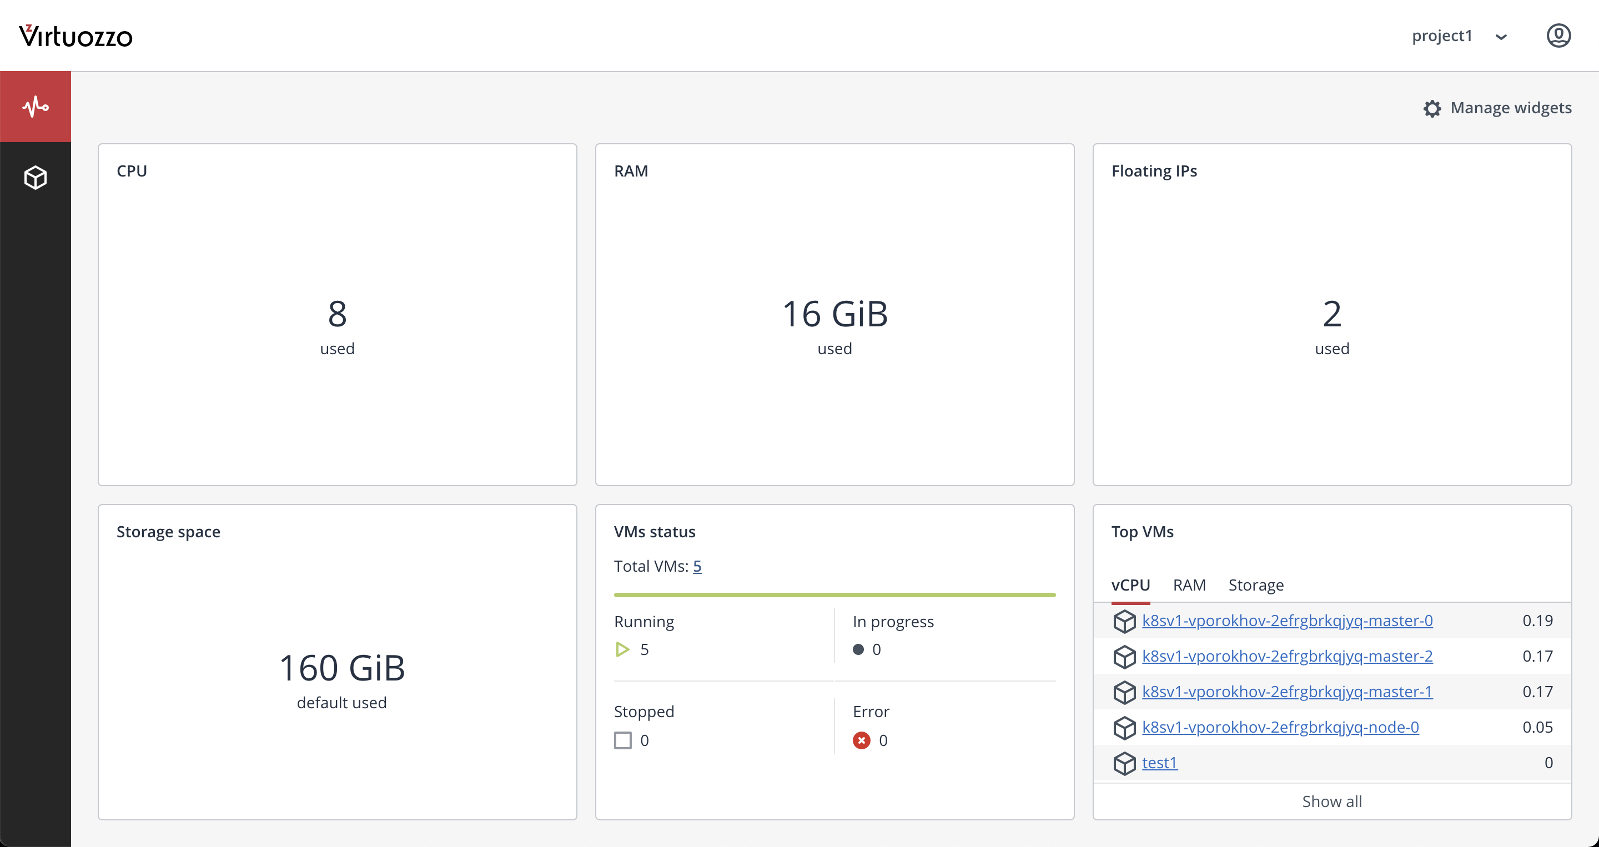This screenshot has width=1599, height=847.
Task: Open the Total VMs count link
Action: tap(697, 566)
